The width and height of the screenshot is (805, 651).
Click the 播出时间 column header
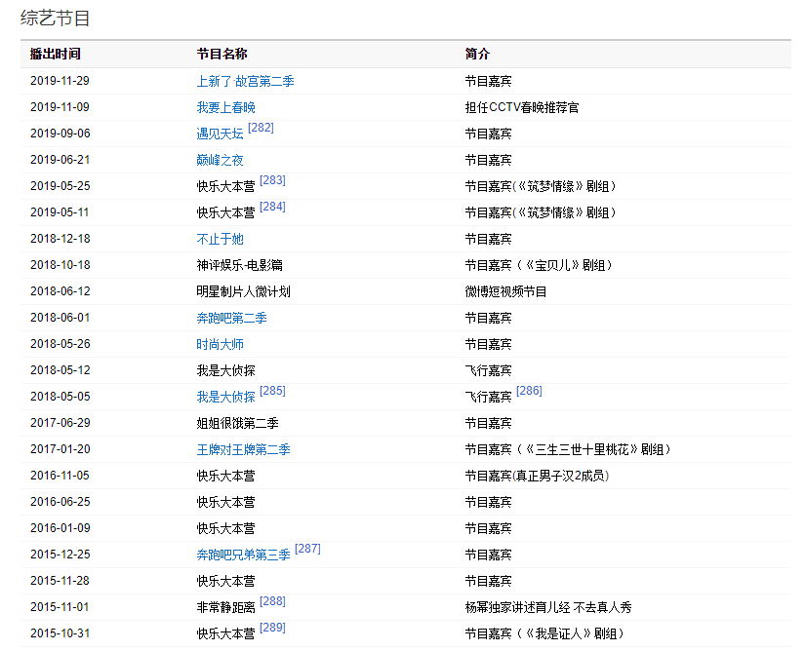56,54
